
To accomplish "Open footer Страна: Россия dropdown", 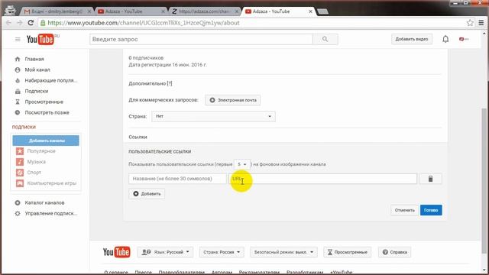I will (x=222, y=252).
